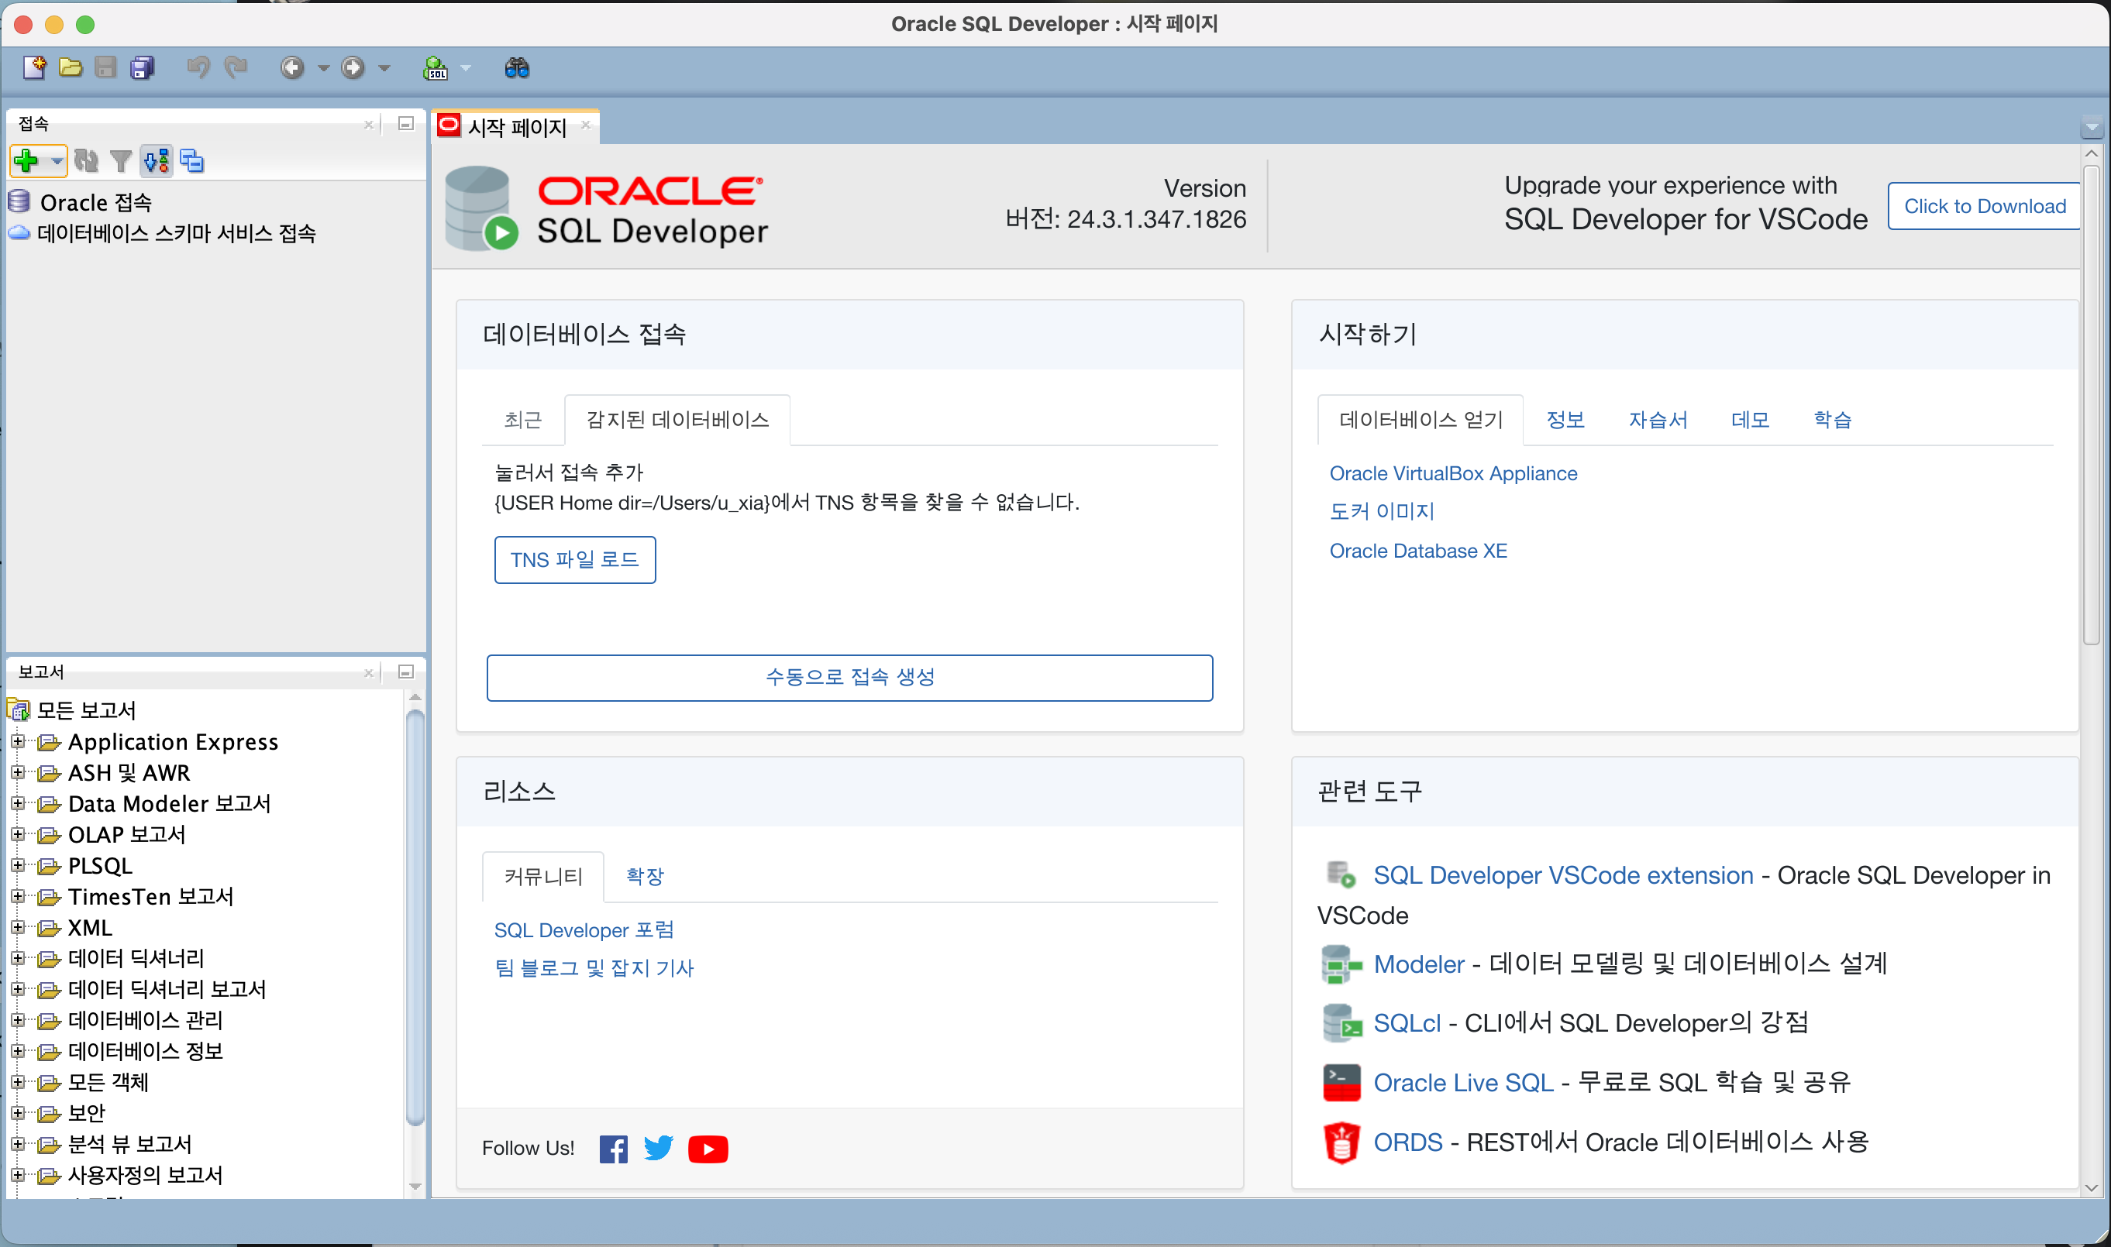The width and height of the screenshot is (2111, 1247).
Task: Open the Back navigation history dropdown arrow
Action: coord(324,68)
